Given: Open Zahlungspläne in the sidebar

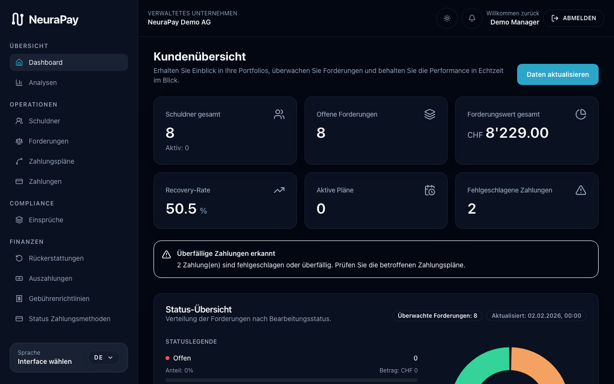Looking at the screenshot, I should pyautogui.click(x=69, y=161).
